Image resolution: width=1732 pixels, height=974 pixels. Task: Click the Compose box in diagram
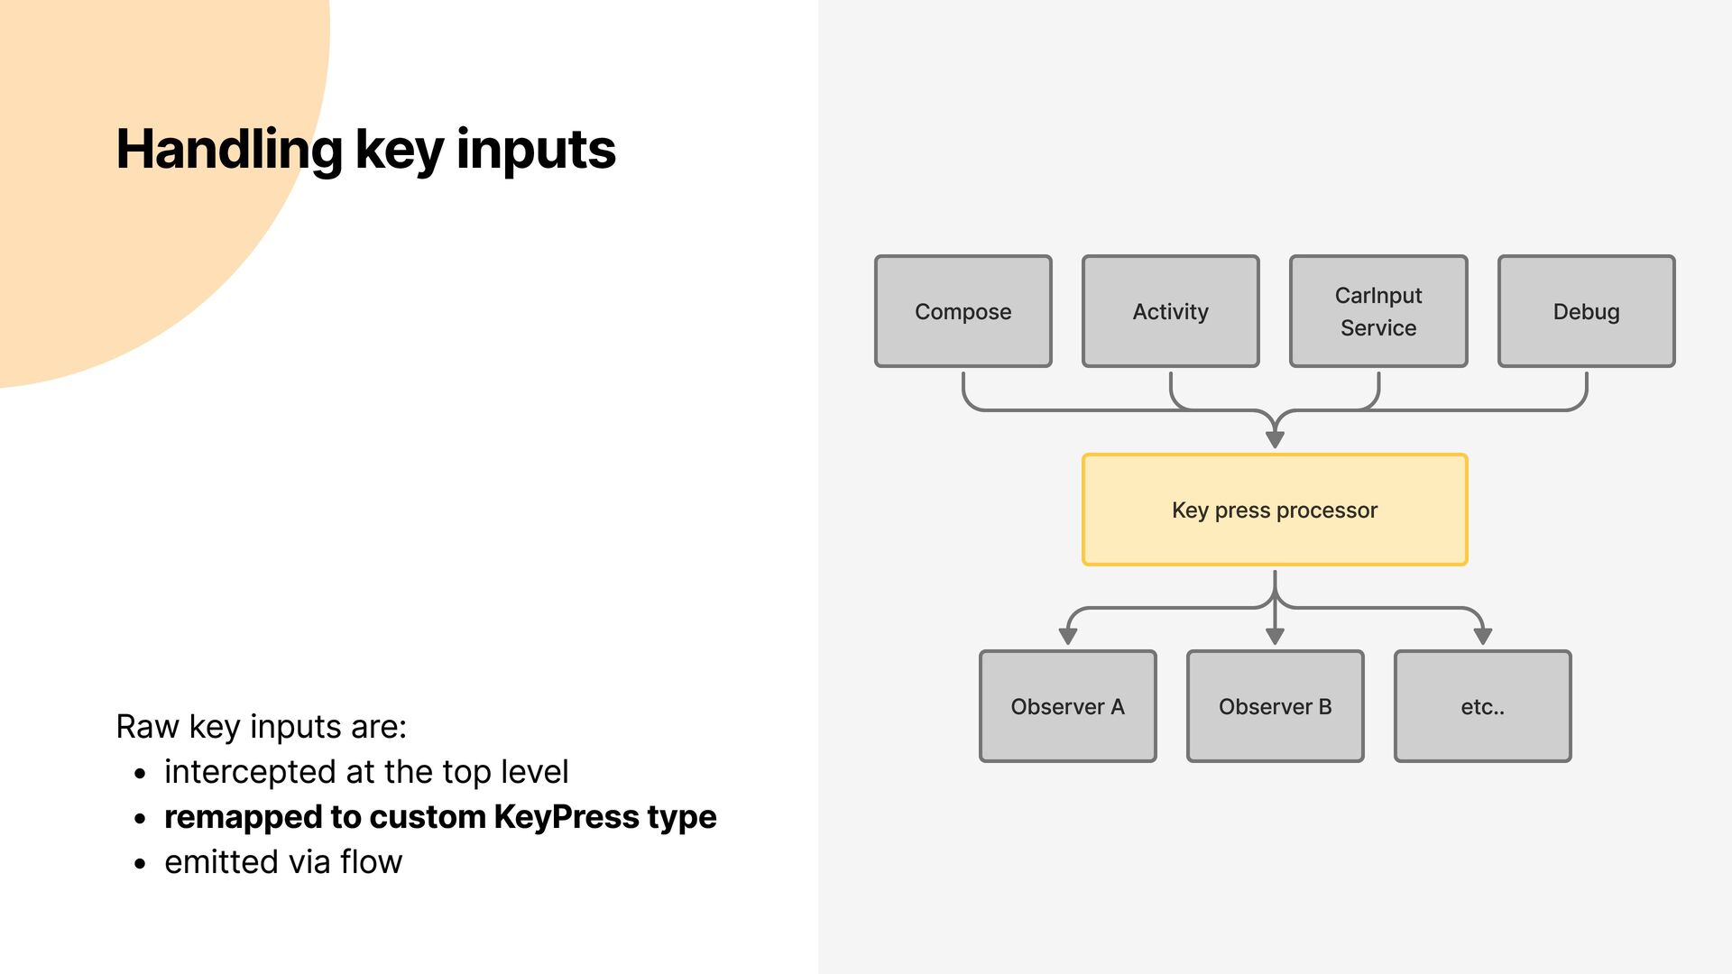963,311
